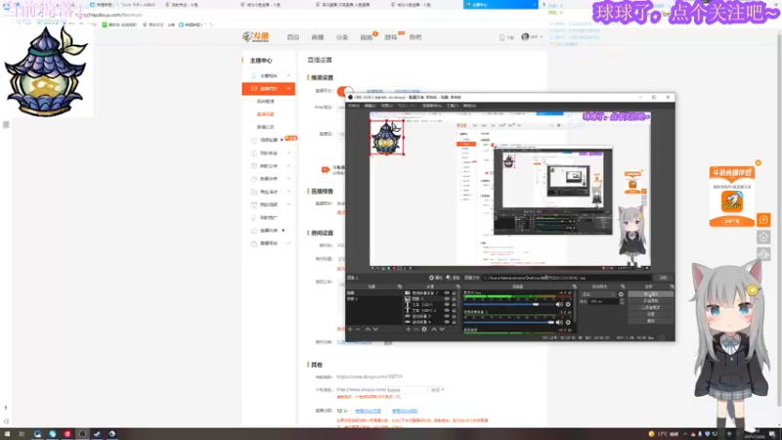Click the scenes panel dock icon in its header
The image size is (782, 440).
[x=400, y=286]
